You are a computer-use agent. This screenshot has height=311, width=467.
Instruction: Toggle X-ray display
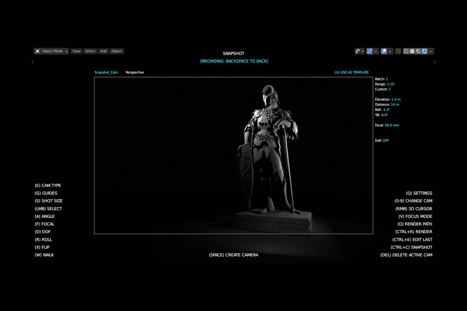398,51
